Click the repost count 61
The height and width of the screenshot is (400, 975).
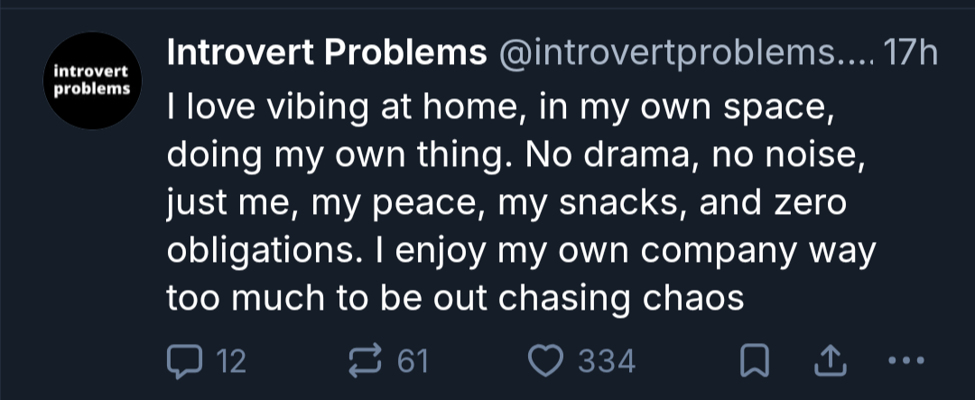pos(412,362)
